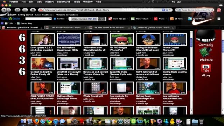Open the Jailbreakme.com video thumbnail

[x=96, y=40]
